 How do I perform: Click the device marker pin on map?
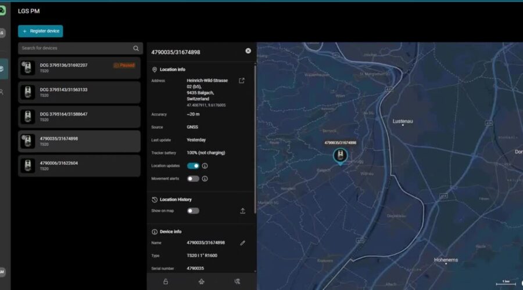click(x=340, y=155)
